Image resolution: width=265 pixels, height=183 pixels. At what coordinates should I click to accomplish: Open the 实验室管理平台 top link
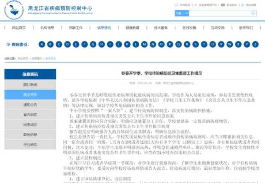point(208,5)
